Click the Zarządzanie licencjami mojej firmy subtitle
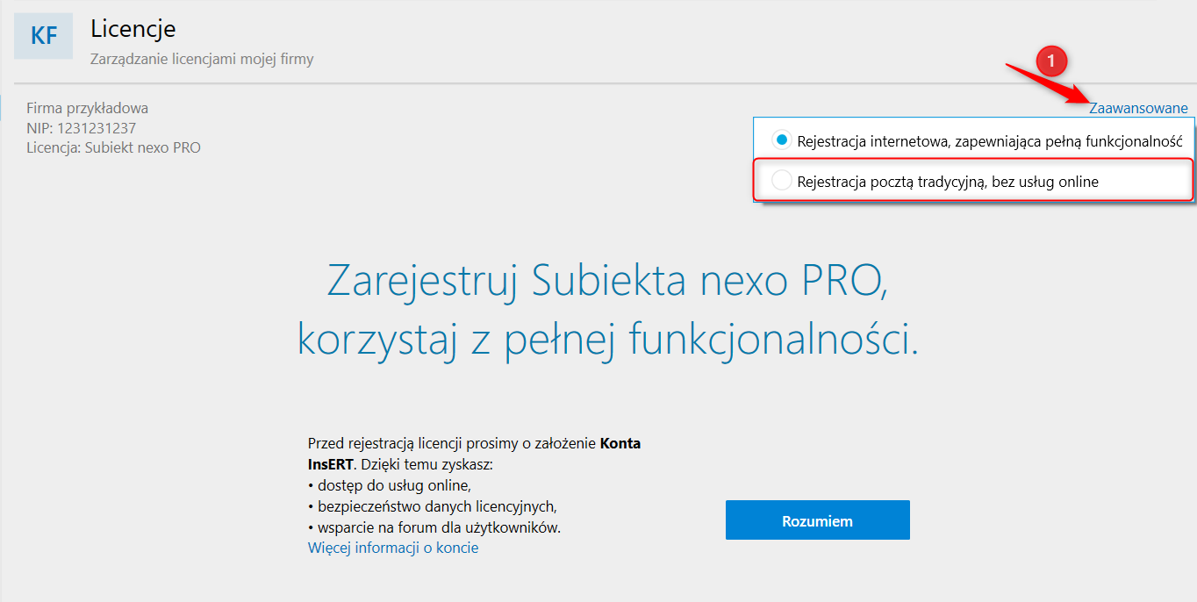 pyautogui.click(x=202, y=60)
